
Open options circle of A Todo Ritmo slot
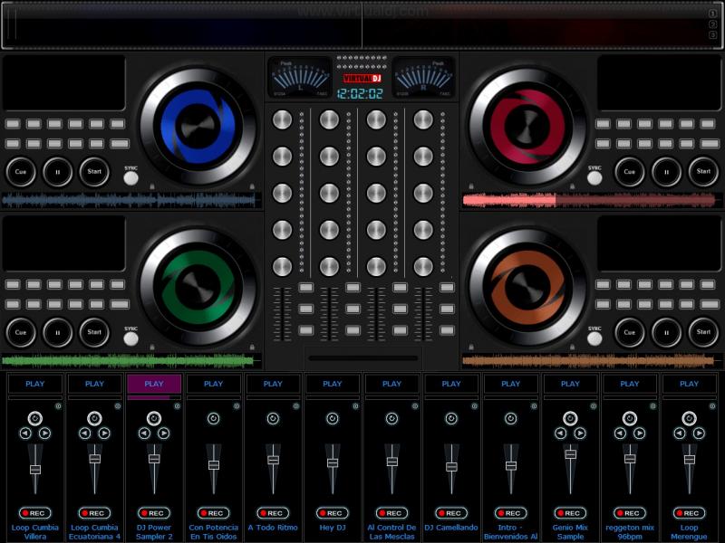click(x=296, y=406)
